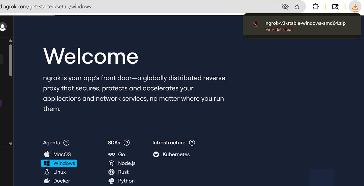Screen dimensions: 364x186
Task: Click the blocked download icon next to ngrok zip
Action: tap(256, 25)
